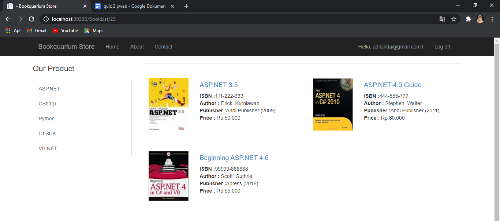This screenshot has width=500, height=221.
Task: Click publisher Andi Publisher (2009)
Action: (251, 110)
